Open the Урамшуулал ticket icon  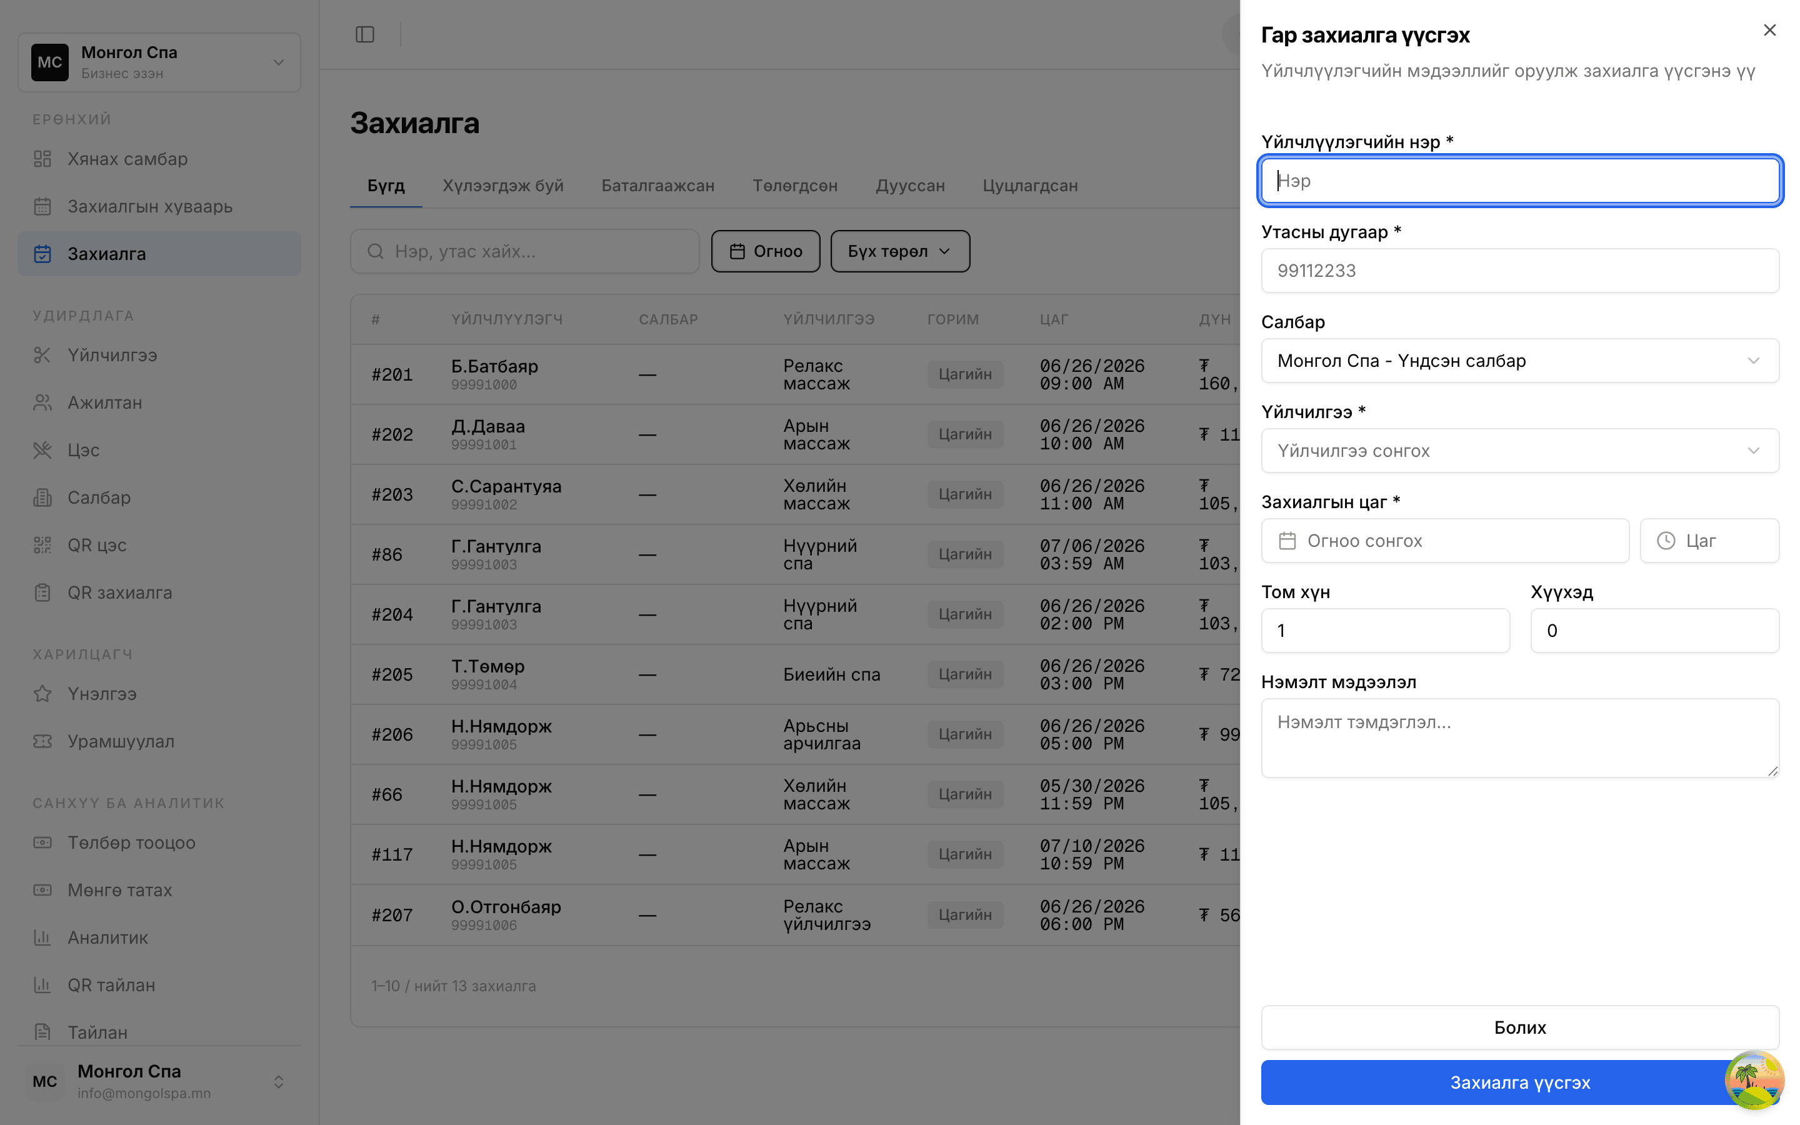(x=42, y=741)
